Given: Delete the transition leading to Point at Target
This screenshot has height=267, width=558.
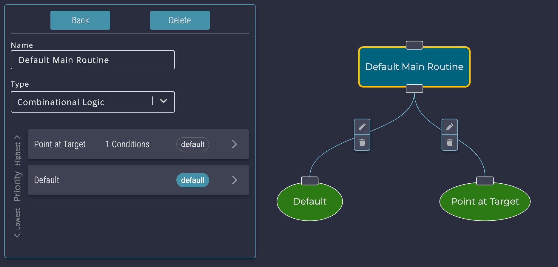Looking at the screenshot, I should (450, 143).
